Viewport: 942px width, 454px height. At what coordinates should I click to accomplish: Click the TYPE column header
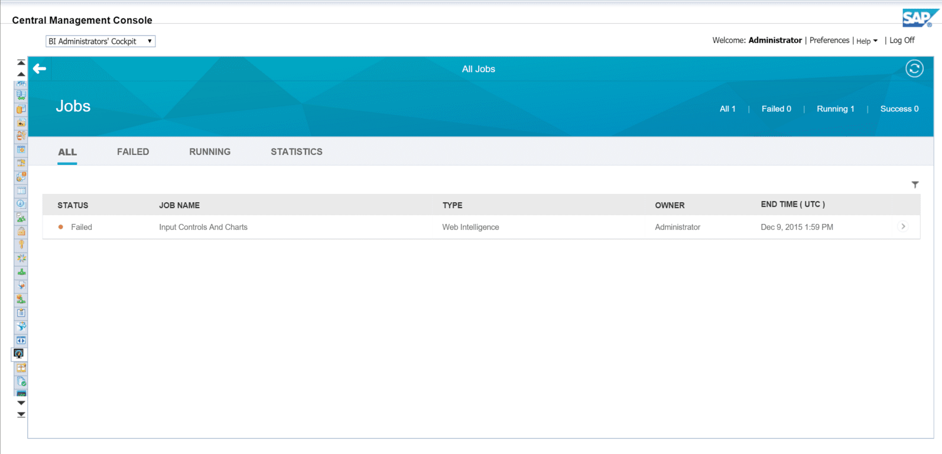[x=452, y=205]
